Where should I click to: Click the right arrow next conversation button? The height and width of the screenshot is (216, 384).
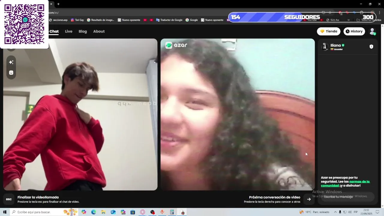click(309, 199)
